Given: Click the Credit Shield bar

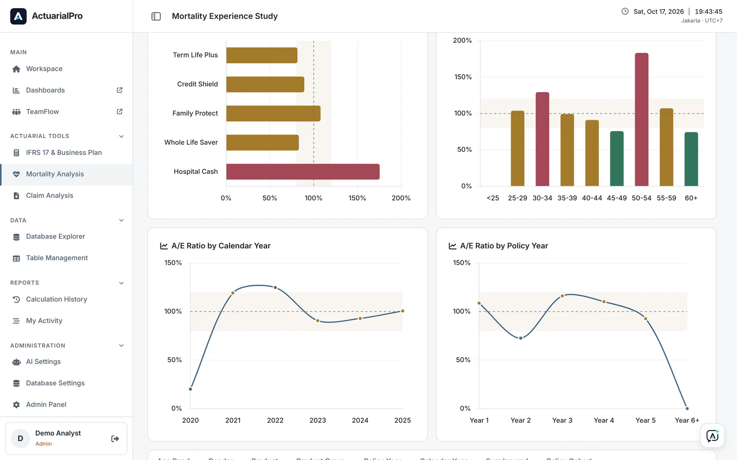Looking at the screenshot, I should point(265,84).
